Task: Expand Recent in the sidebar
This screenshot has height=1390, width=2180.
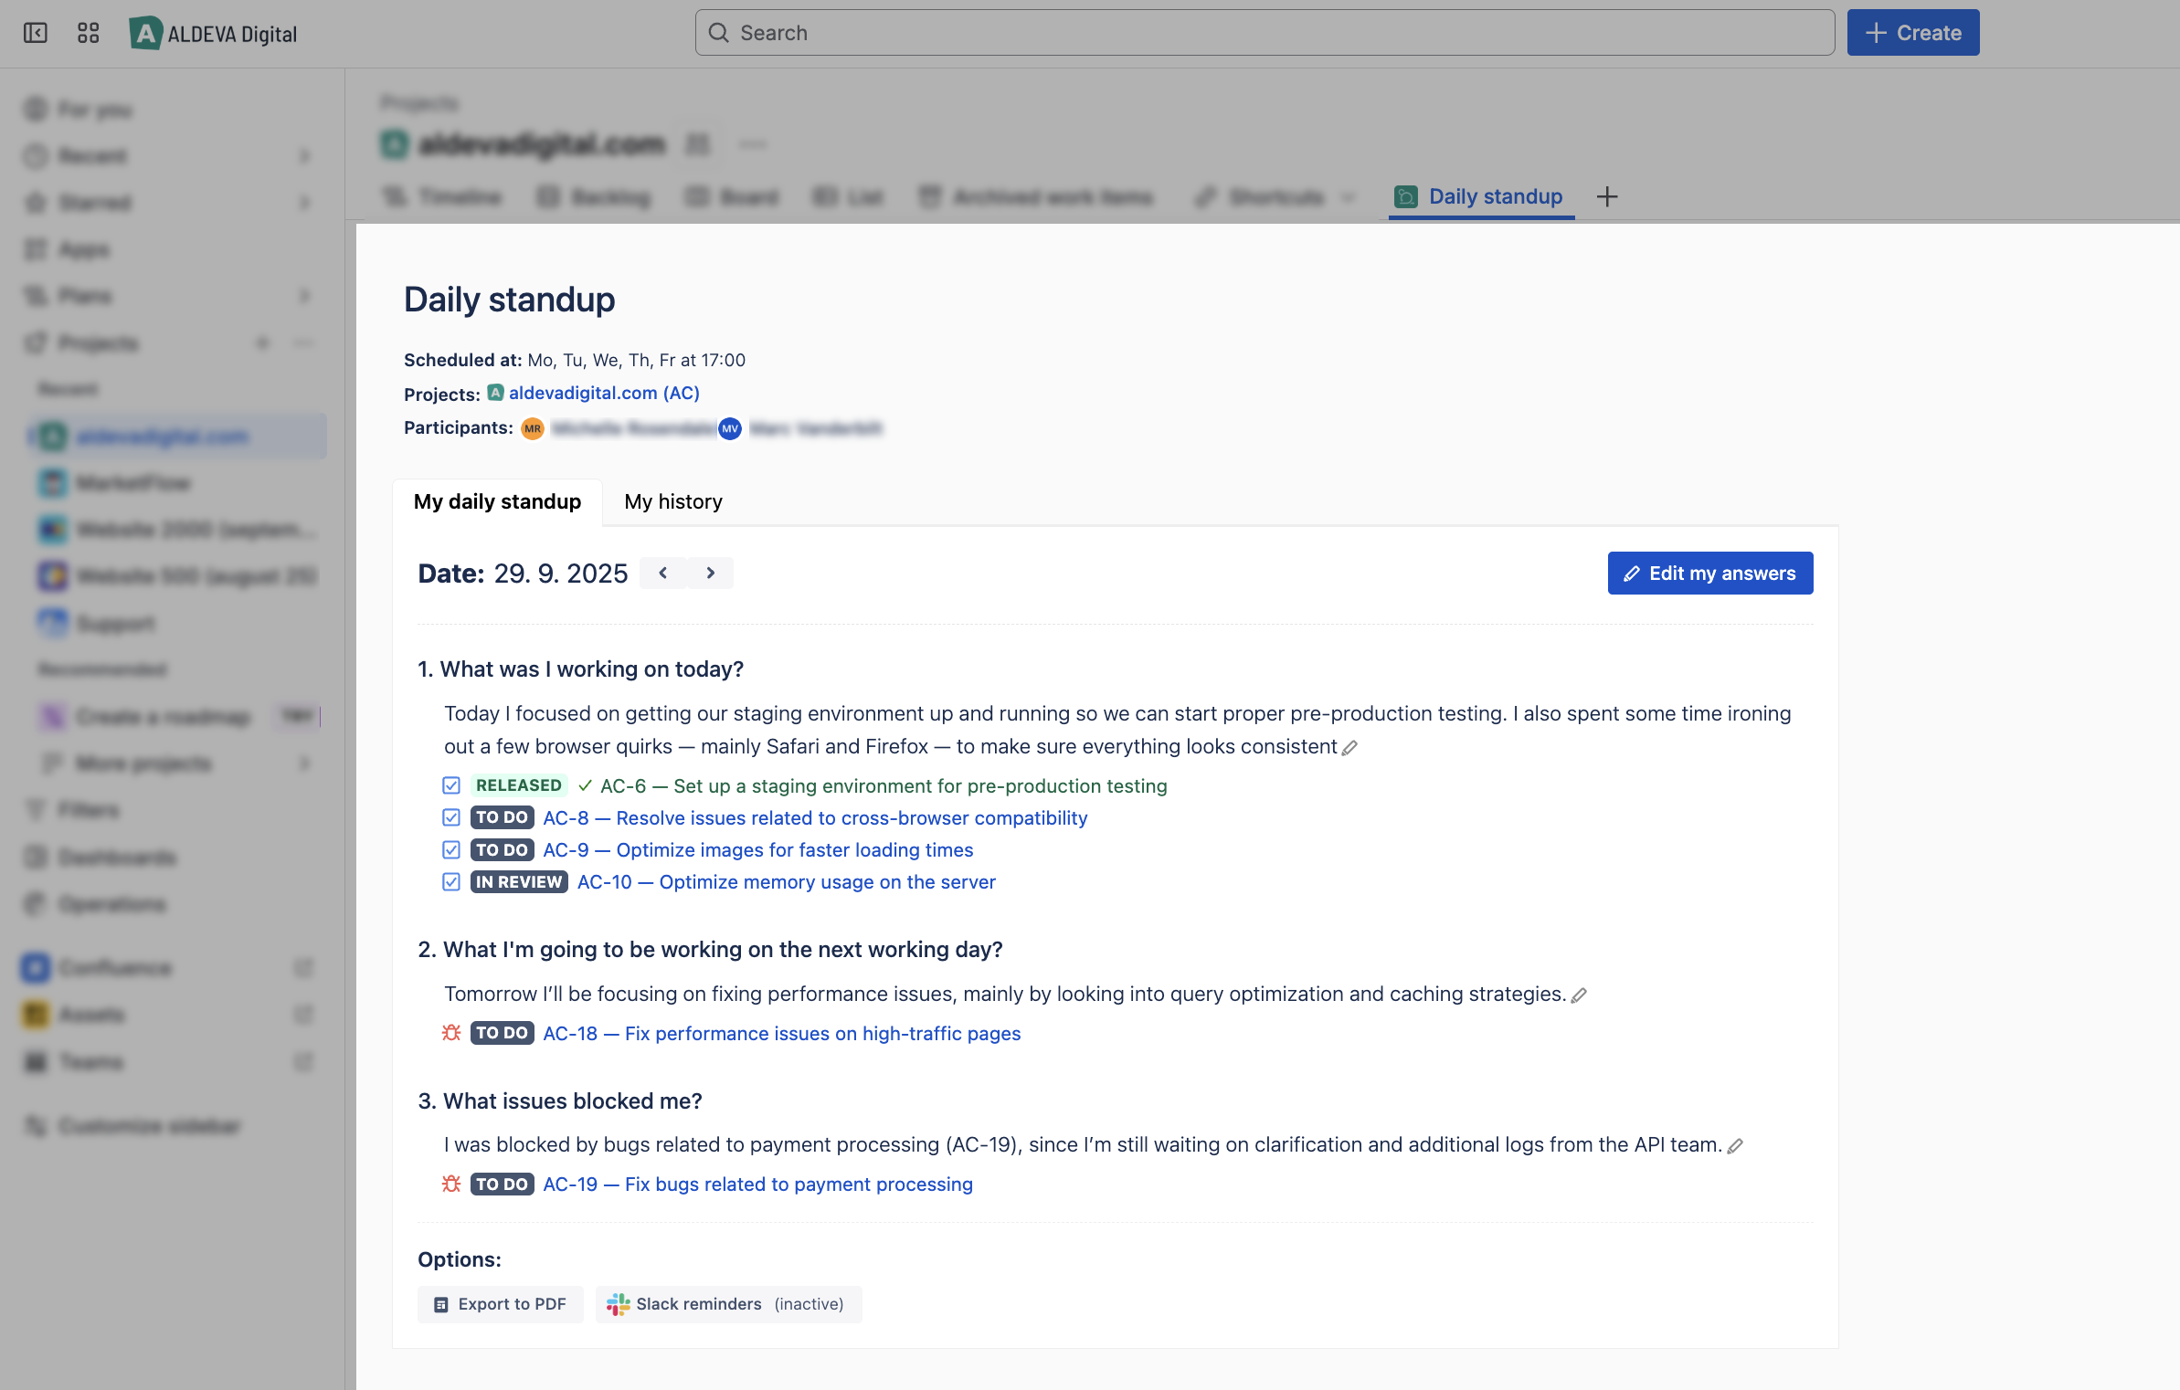Action: (x=304, y=155)
